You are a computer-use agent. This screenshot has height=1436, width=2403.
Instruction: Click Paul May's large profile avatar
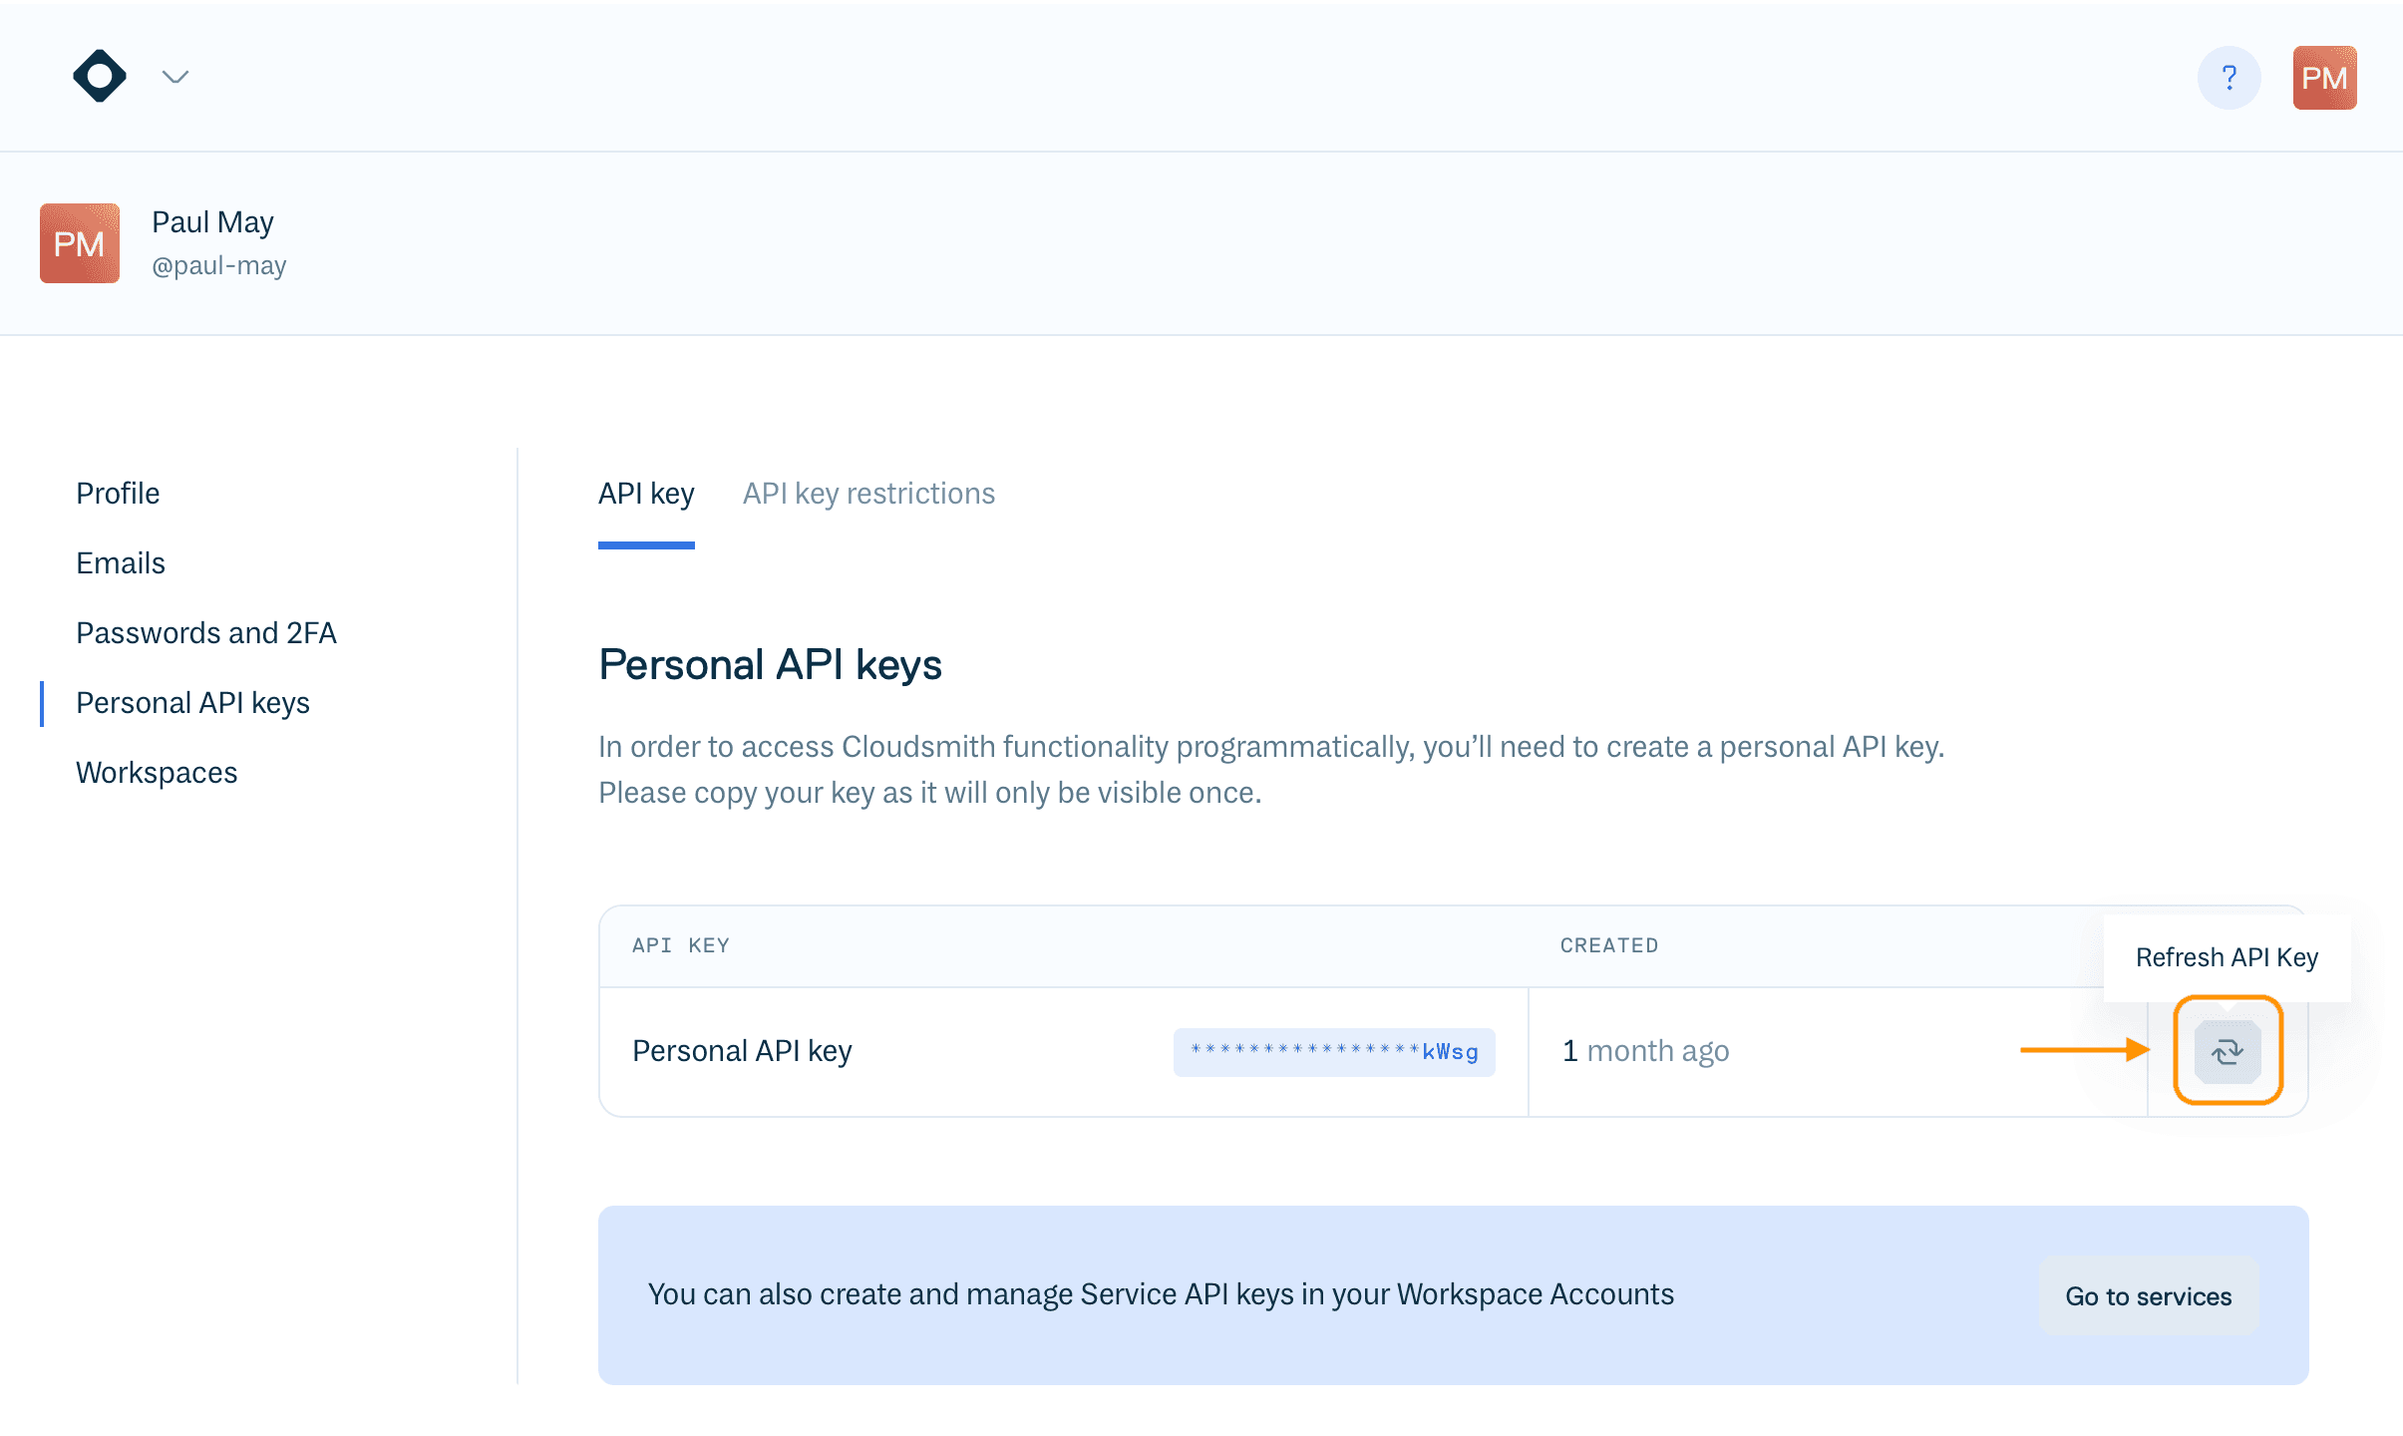tap(80, 243)
